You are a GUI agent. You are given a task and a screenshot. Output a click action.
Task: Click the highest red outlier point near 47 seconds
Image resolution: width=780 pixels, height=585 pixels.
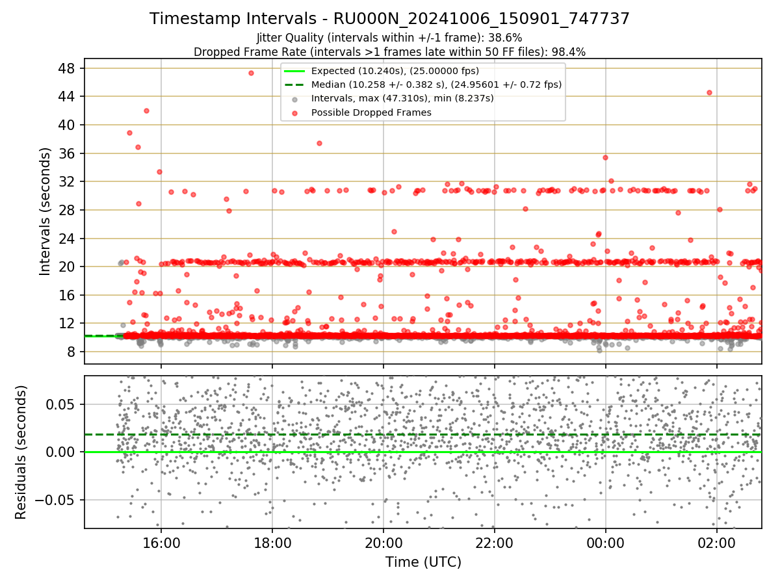coord(251,73)
